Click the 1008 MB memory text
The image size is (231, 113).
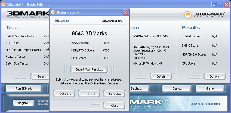coord(139,58)
